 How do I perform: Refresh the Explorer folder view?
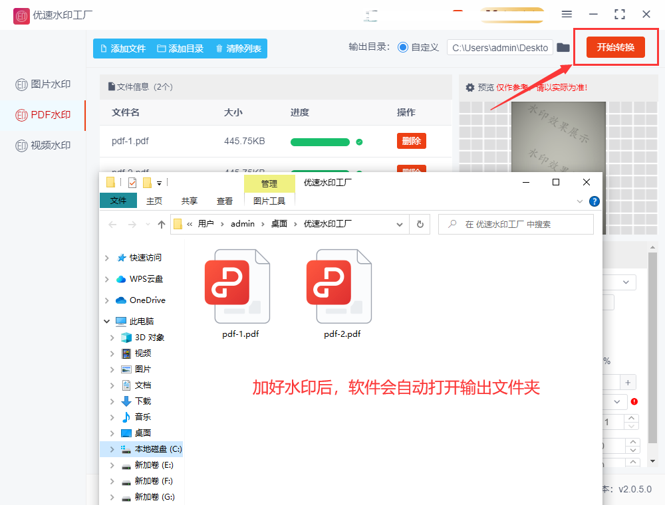(420, 225)
